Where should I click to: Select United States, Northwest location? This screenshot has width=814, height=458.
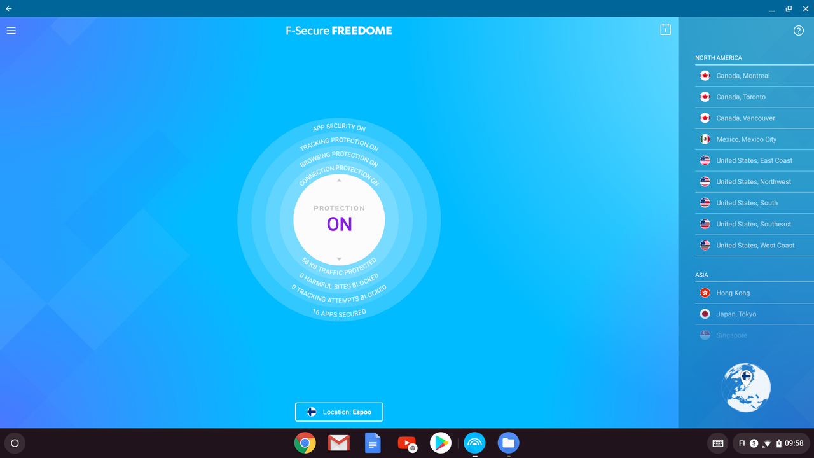(x=754, y=181)
